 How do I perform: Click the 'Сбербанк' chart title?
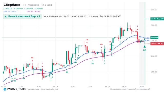pyautogui.click(x=12, y=5)
